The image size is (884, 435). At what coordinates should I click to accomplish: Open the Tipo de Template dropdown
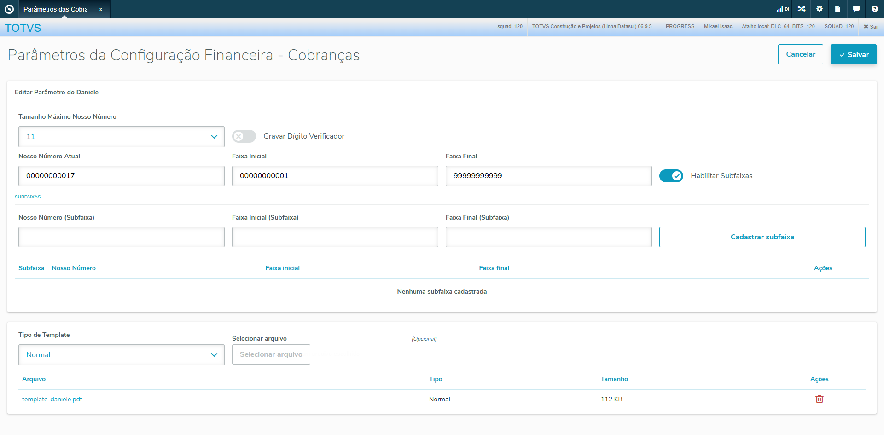point(122,355)
